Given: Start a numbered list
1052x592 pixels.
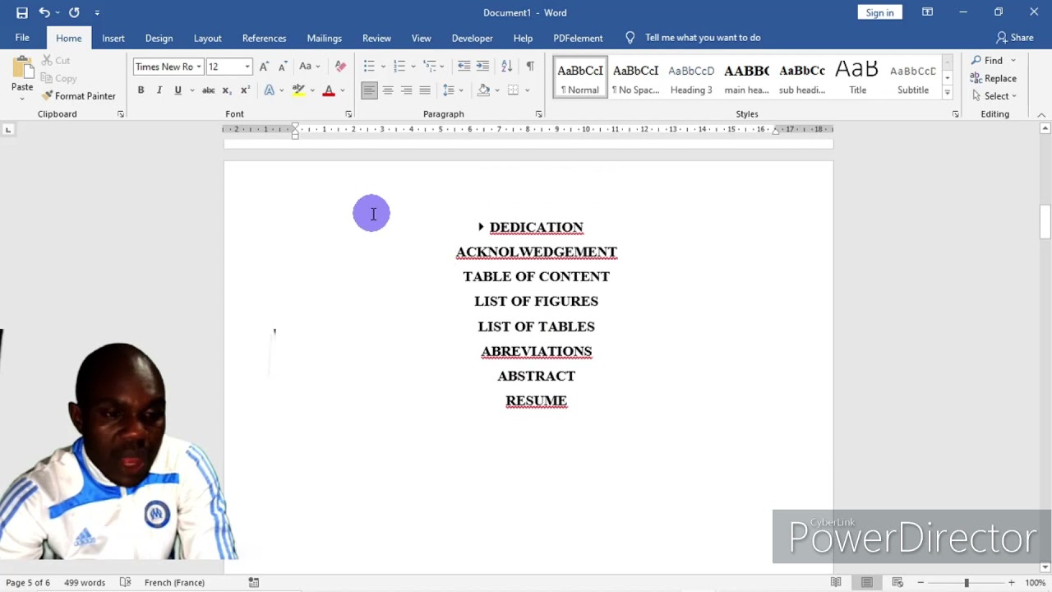Looking at the screenshot, I should [399, 67].
